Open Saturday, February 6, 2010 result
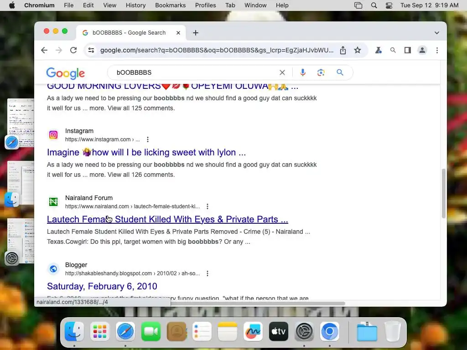The image size is (467, 350). [102, 286]
